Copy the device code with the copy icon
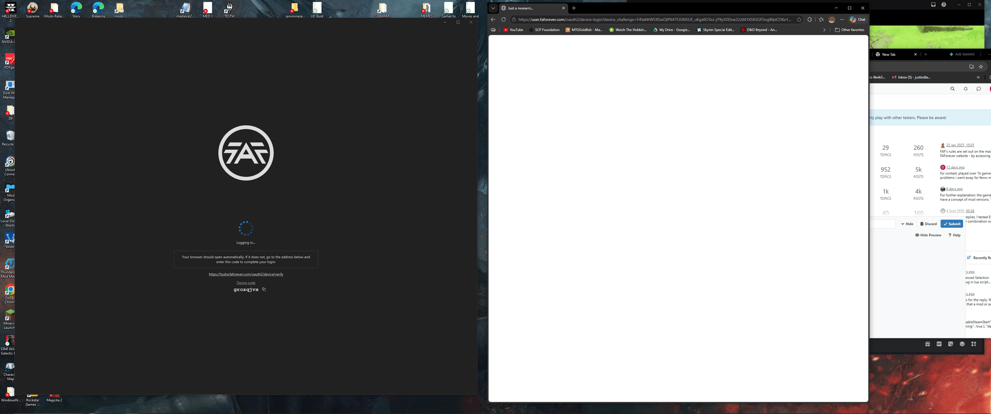Screen dimensions: 991x414 pyautogui.click(x=264, y=289)
